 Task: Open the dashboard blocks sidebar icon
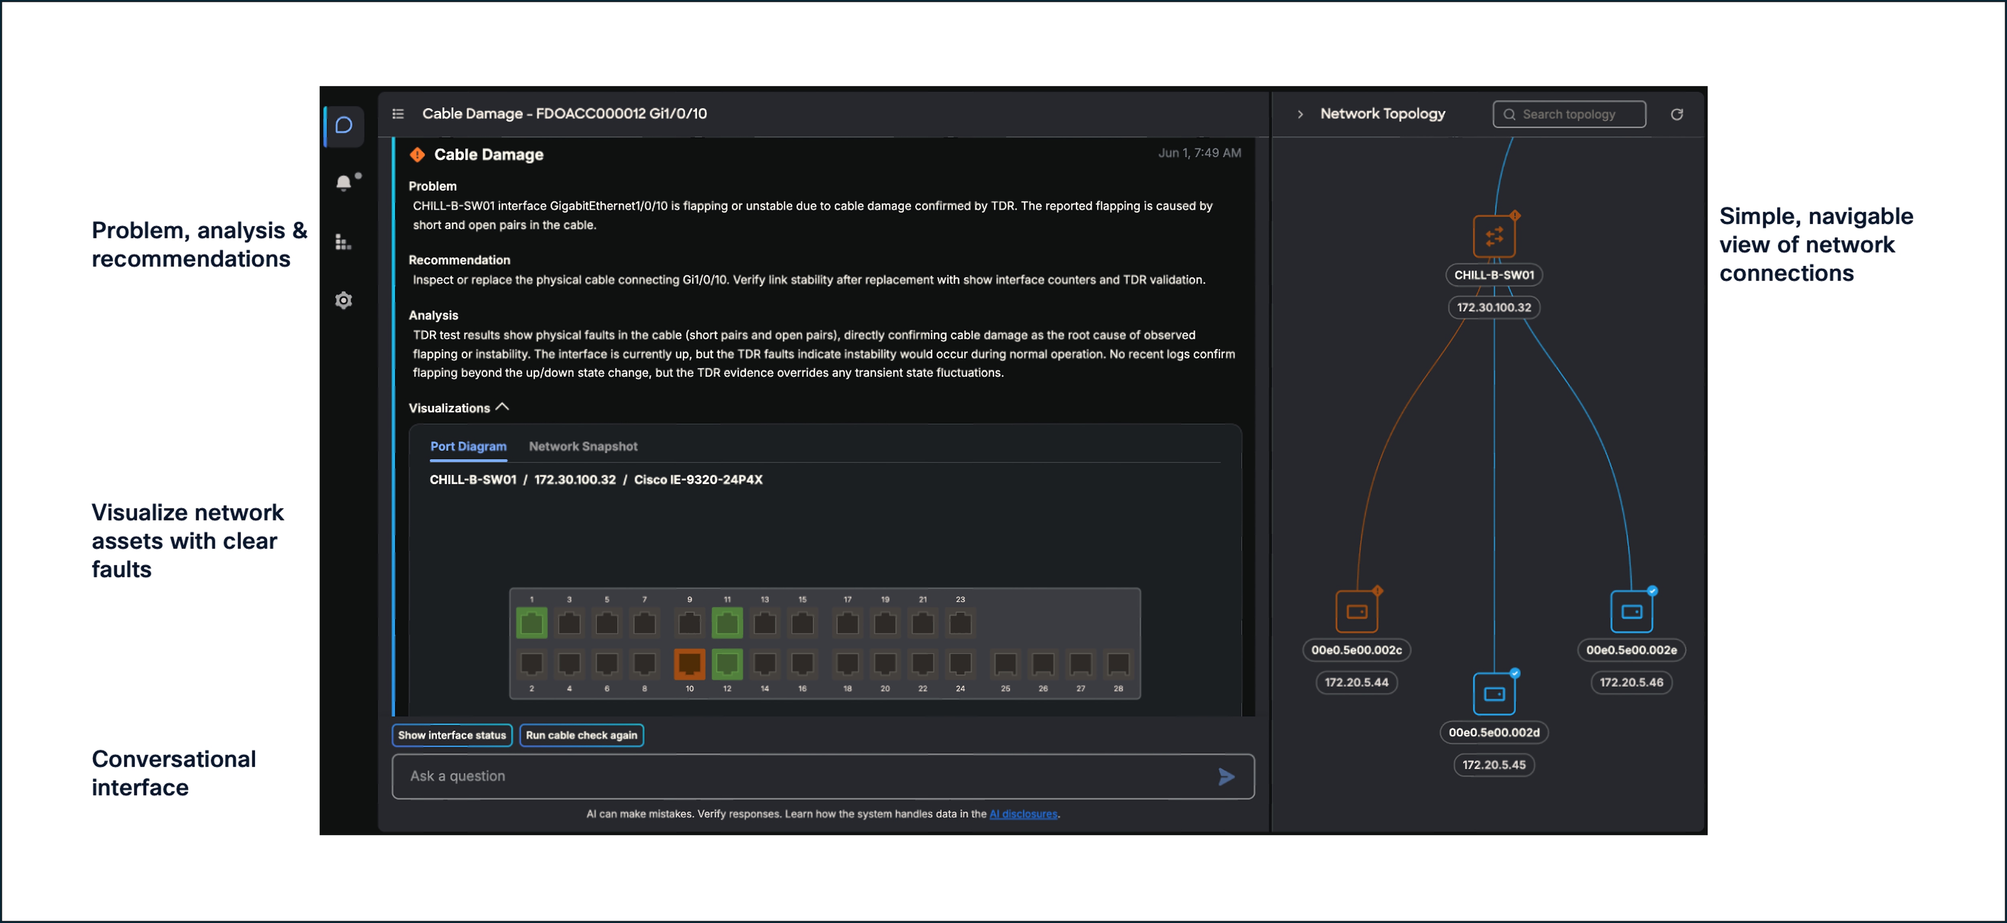click(x=344, y=242)
